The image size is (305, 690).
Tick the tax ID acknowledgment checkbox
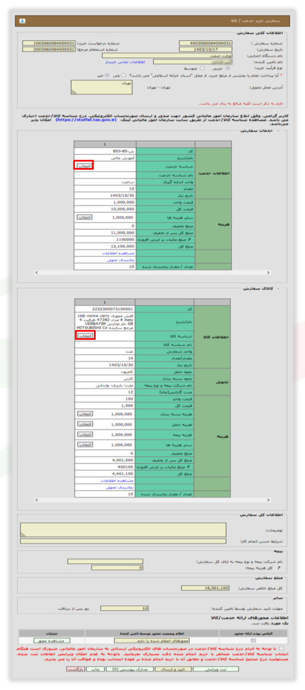pos(282,649)
